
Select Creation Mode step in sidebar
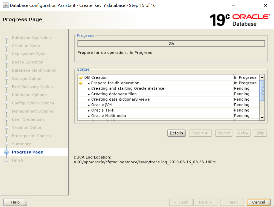[x=26, y=46]
